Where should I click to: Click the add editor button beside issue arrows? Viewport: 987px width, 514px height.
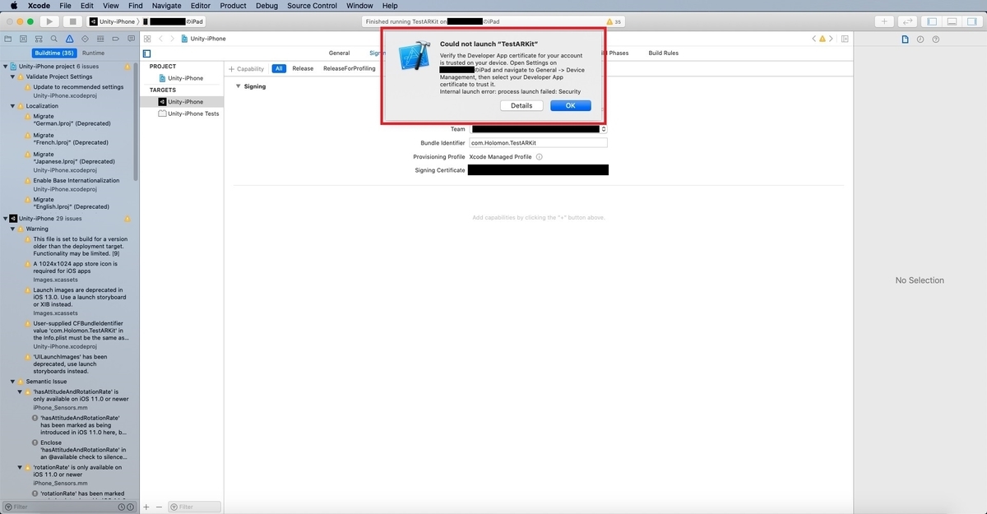tap(845, 39)
